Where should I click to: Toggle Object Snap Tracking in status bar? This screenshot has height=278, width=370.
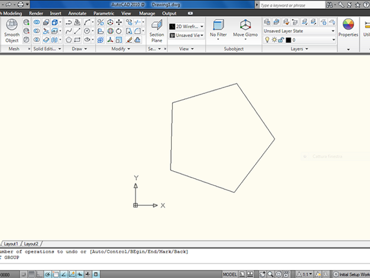[x=64, y=274]
